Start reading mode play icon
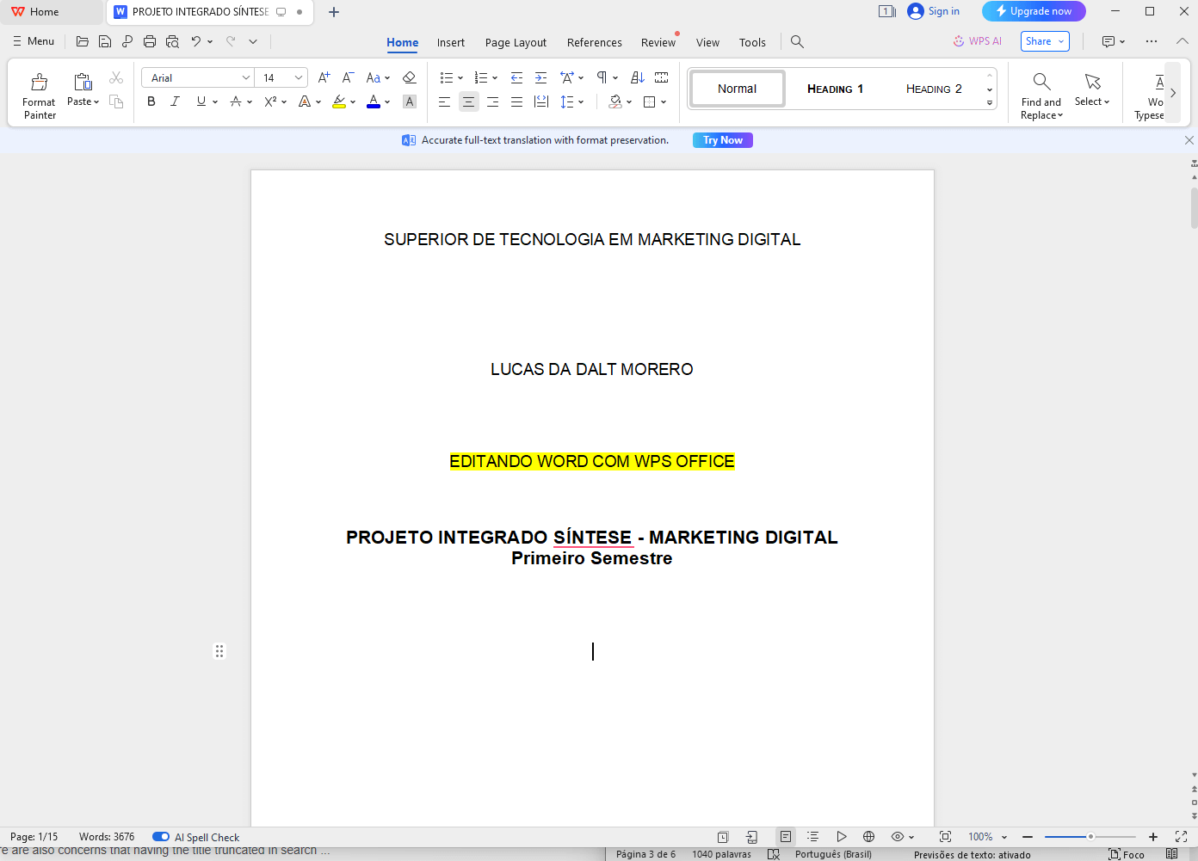The height and width of the screenshot is (861, 1198). coord(842,836)
